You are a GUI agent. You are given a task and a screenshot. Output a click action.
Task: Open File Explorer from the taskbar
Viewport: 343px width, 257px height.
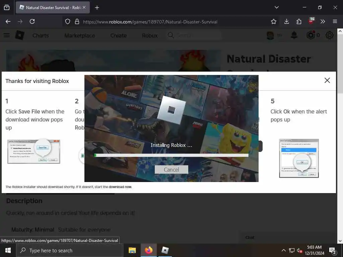(x=132, y=250)
